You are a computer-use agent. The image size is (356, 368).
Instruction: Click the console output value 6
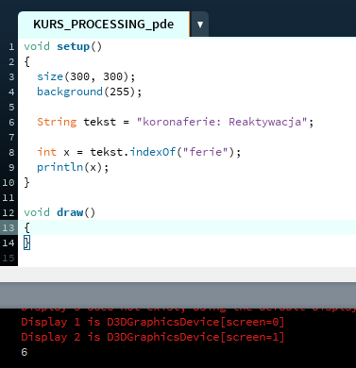(25, 352)
